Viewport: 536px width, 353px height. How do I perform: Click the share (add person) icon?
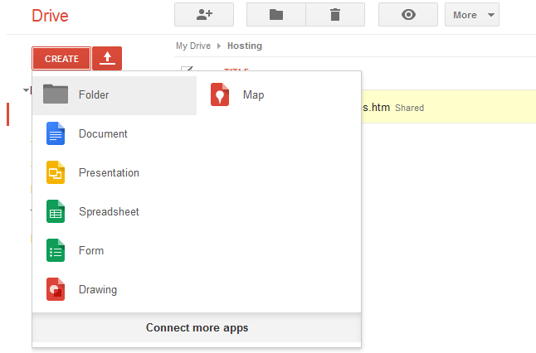(x=204, y=15)
